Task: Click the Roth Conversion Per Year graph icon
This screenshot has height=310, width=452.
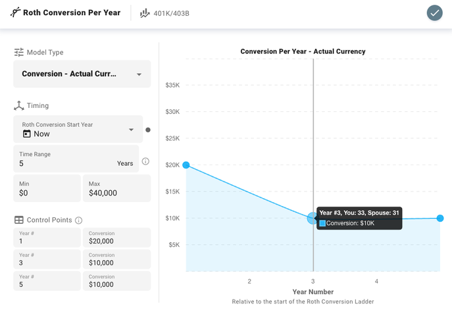Action: (x=15, y=13)
